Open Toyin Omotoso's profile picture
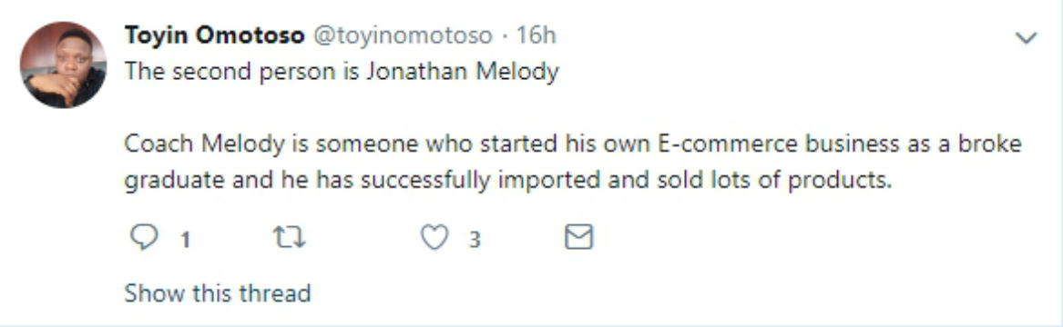This screenshot has height=327, width=1063. (x=63, y=64)
